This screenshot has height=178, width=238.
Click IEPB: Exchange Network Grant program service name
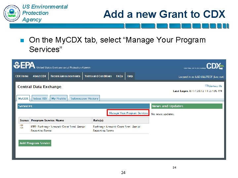point(58,129)
